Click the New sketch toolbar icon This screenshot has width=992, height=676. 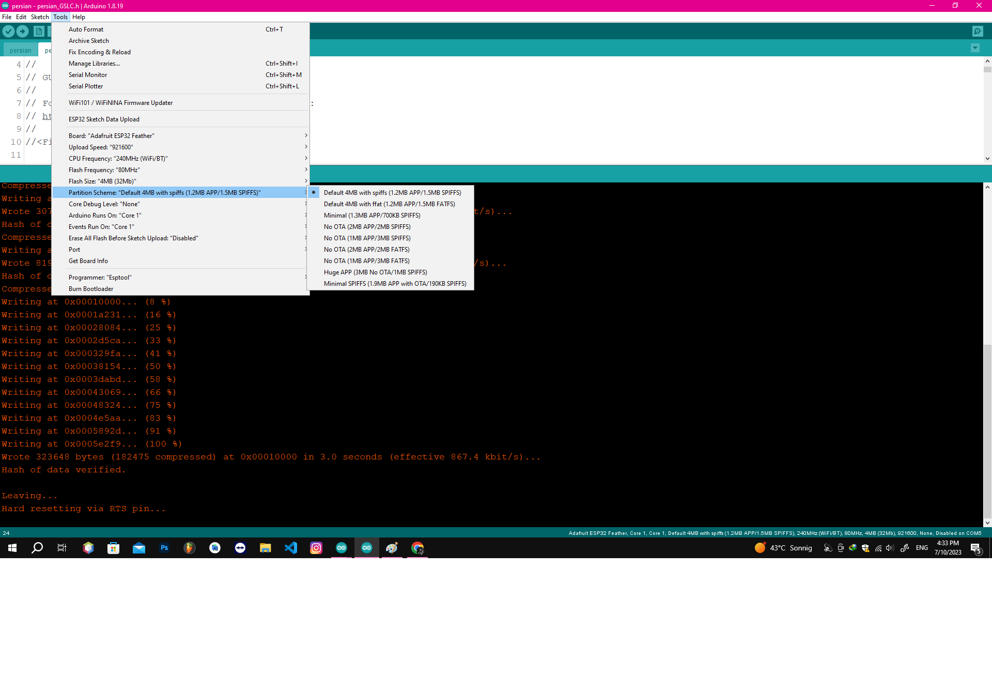coord(39,32)
